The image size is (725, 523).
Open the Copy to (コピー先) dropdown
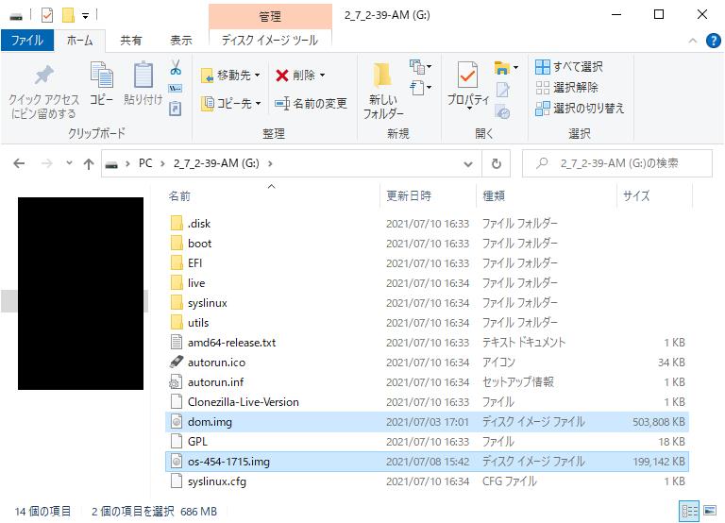[231, 103]
